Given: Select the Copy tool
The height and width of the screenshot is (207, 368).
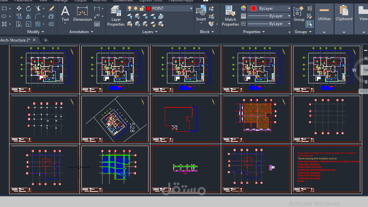Looking at the screenshot, I should pos(19,16).
